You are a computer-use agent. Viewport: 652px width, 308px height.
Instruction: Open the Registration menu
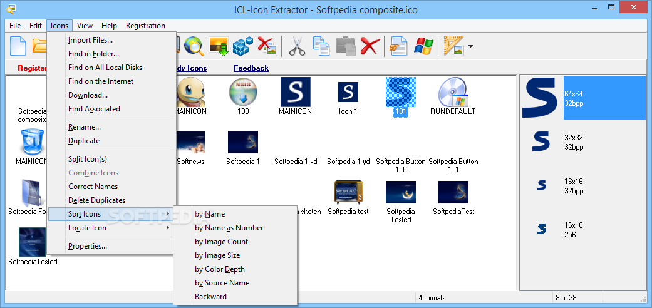pyautogui.click(x=145, y=26)
